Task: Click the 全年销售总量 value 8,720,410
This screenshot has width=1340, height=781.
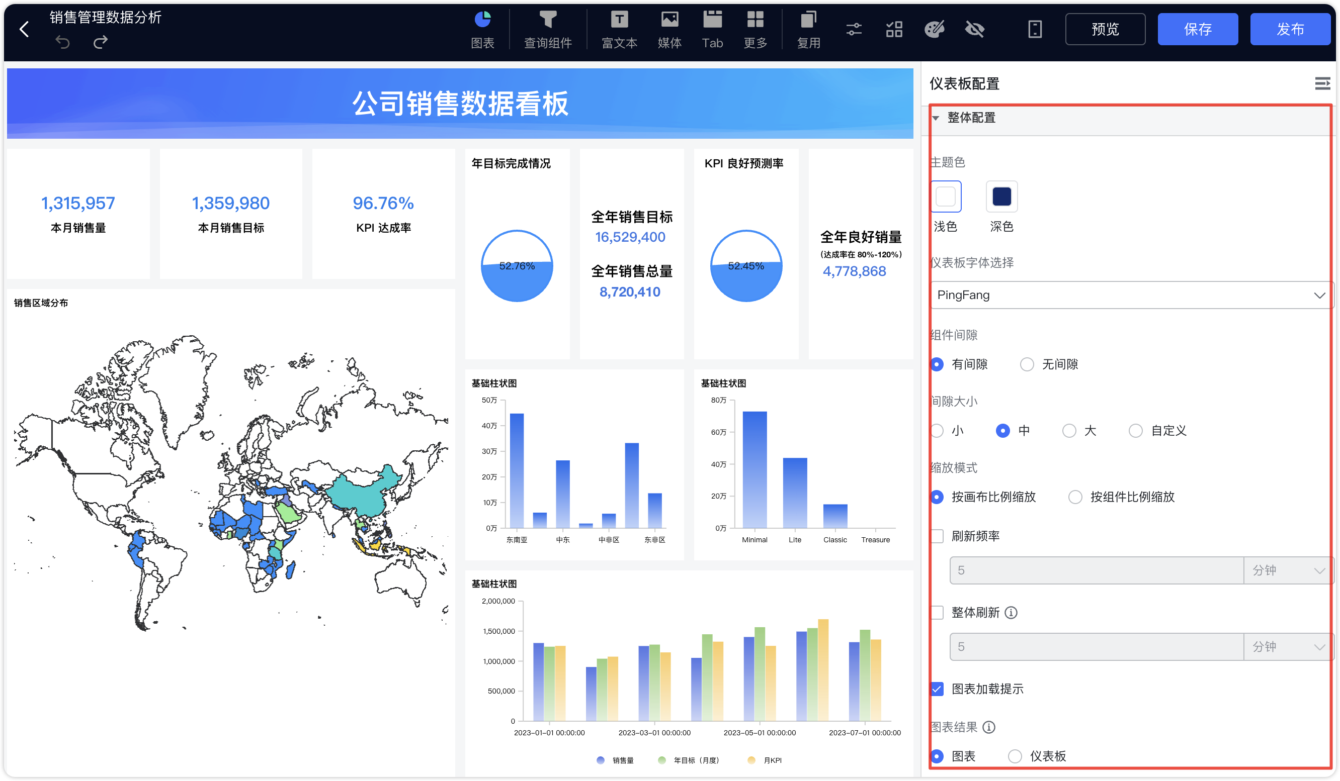Action: point(630,291)
